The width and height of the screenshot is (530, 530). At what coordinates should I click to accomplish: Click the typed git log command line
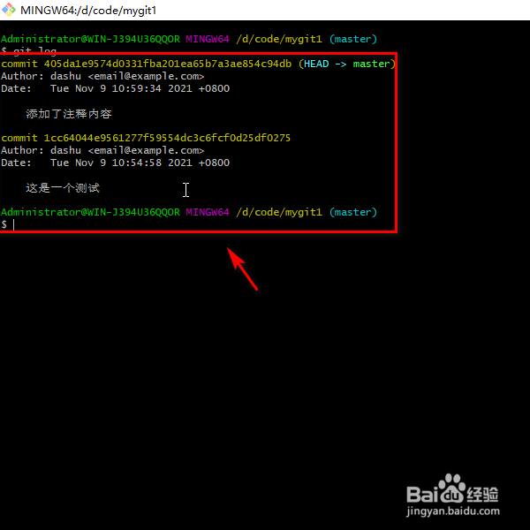click(29, 51)
